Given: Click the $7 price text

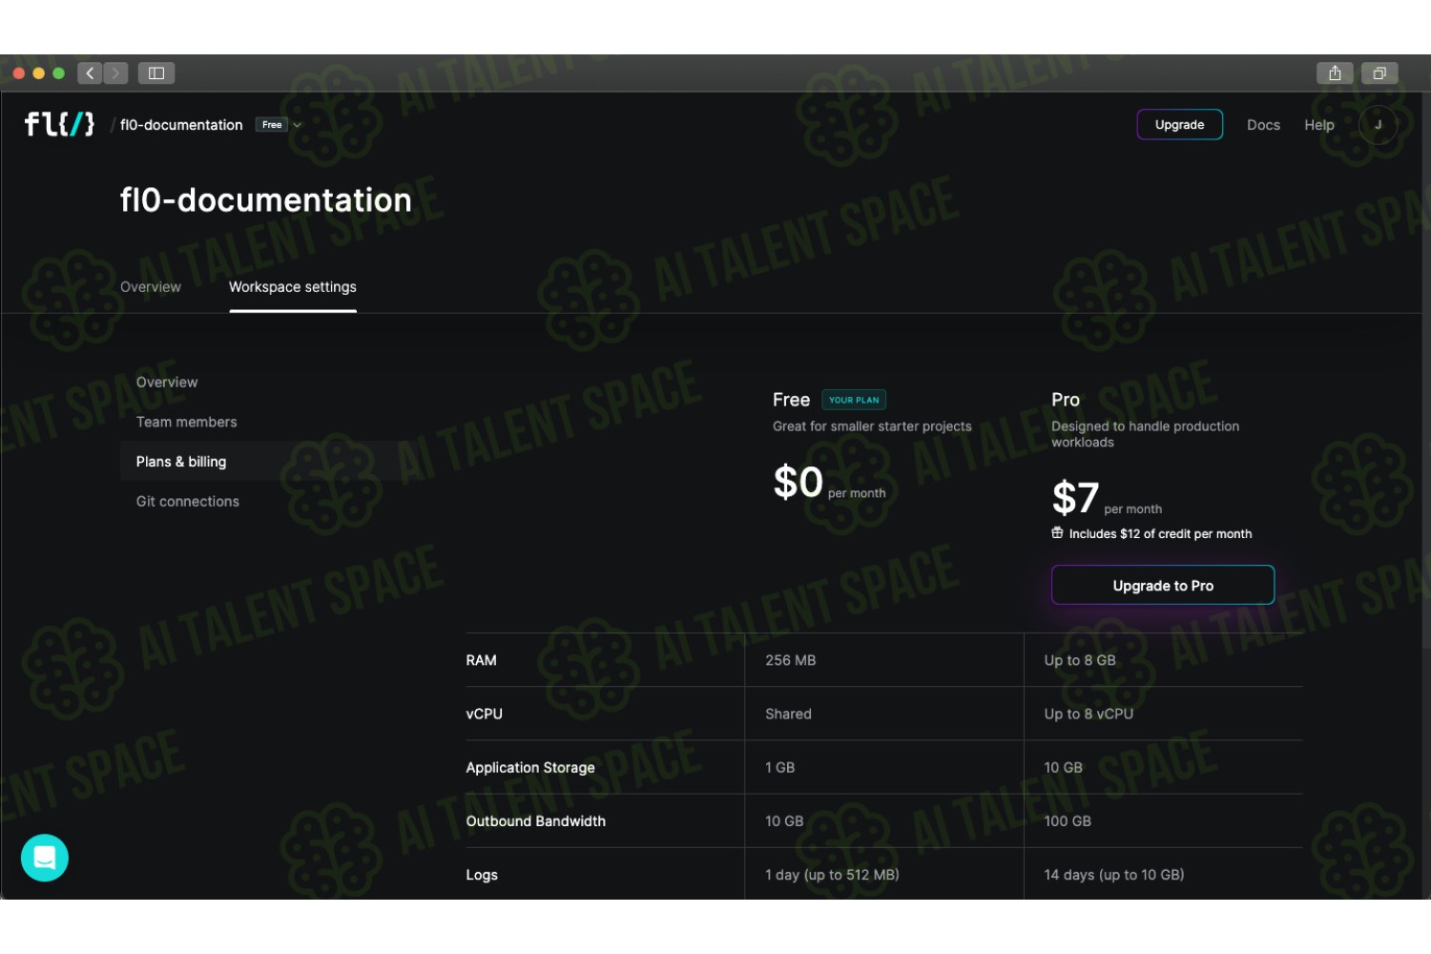Looking at the screenshot, I should pyautogui.click(x=1075, y=498).
